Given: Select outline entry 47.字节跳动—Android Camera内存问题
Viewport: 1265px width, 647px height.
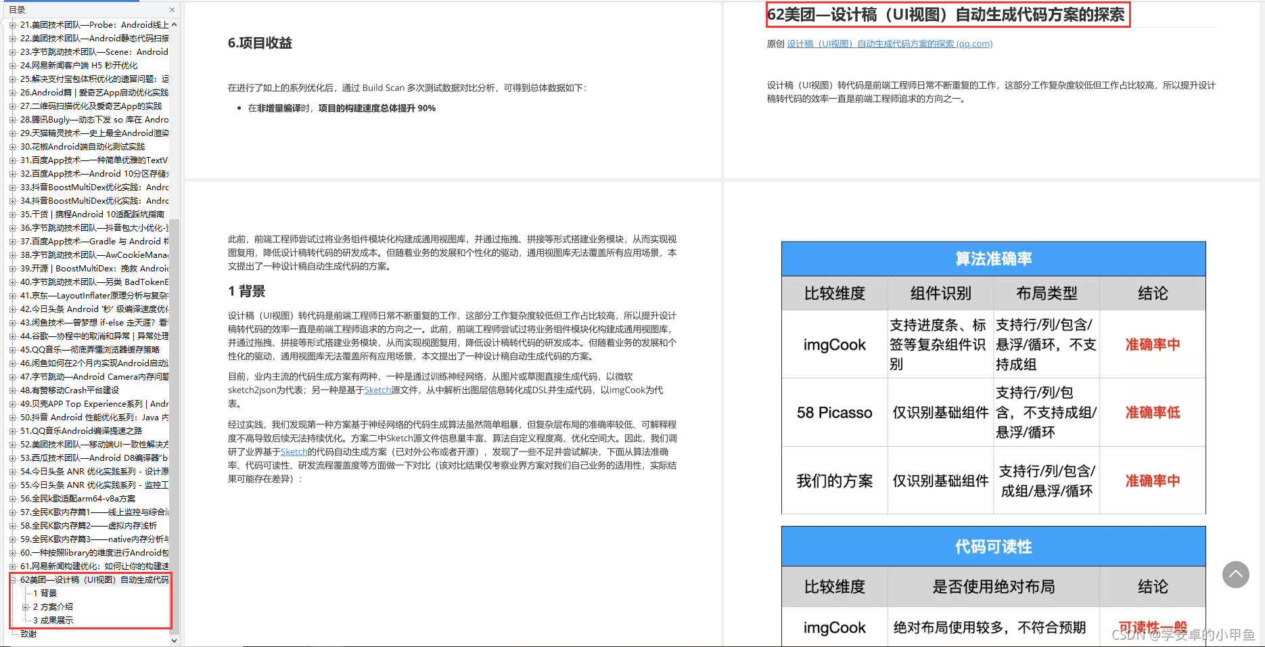Looking at the screenshot, I should pos(94,377).
